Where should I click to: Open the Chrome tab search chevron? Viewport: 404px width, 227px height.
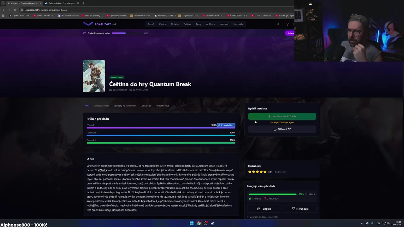pos(3,3)
